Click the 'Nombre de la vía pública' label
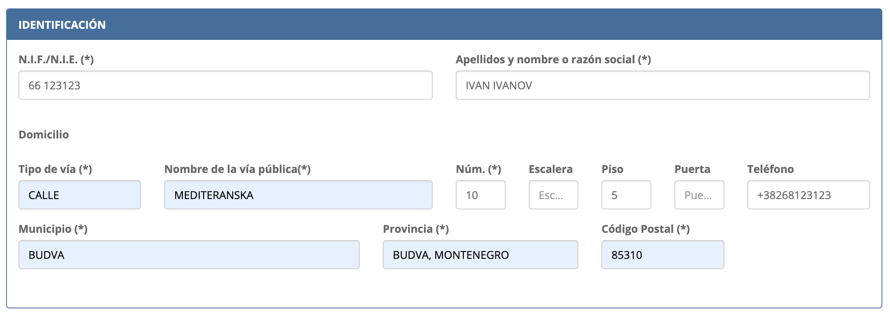The image size is (890, 316). [x=237, y=169]
